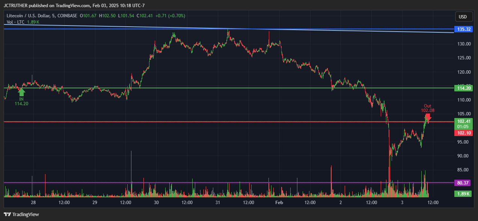The image size is (478, 221).
Task: Click the red Out arrow marker
Action: pyautogui.click(x=428, y=117)
